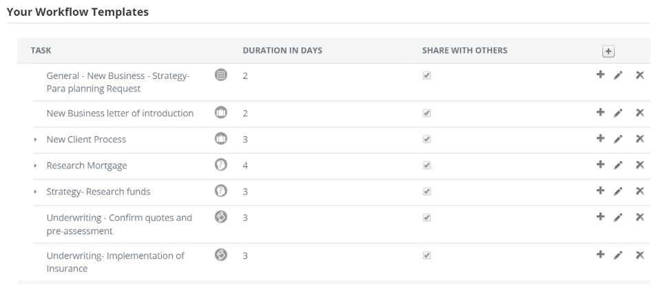
Task: Delete the Strategy- Research funds template
Action: 640,191
